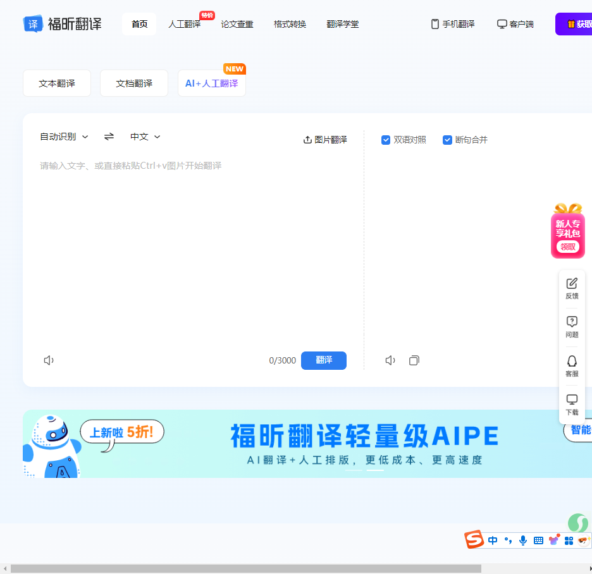Click the horizontal scrollbar thumb

(246, 568)
